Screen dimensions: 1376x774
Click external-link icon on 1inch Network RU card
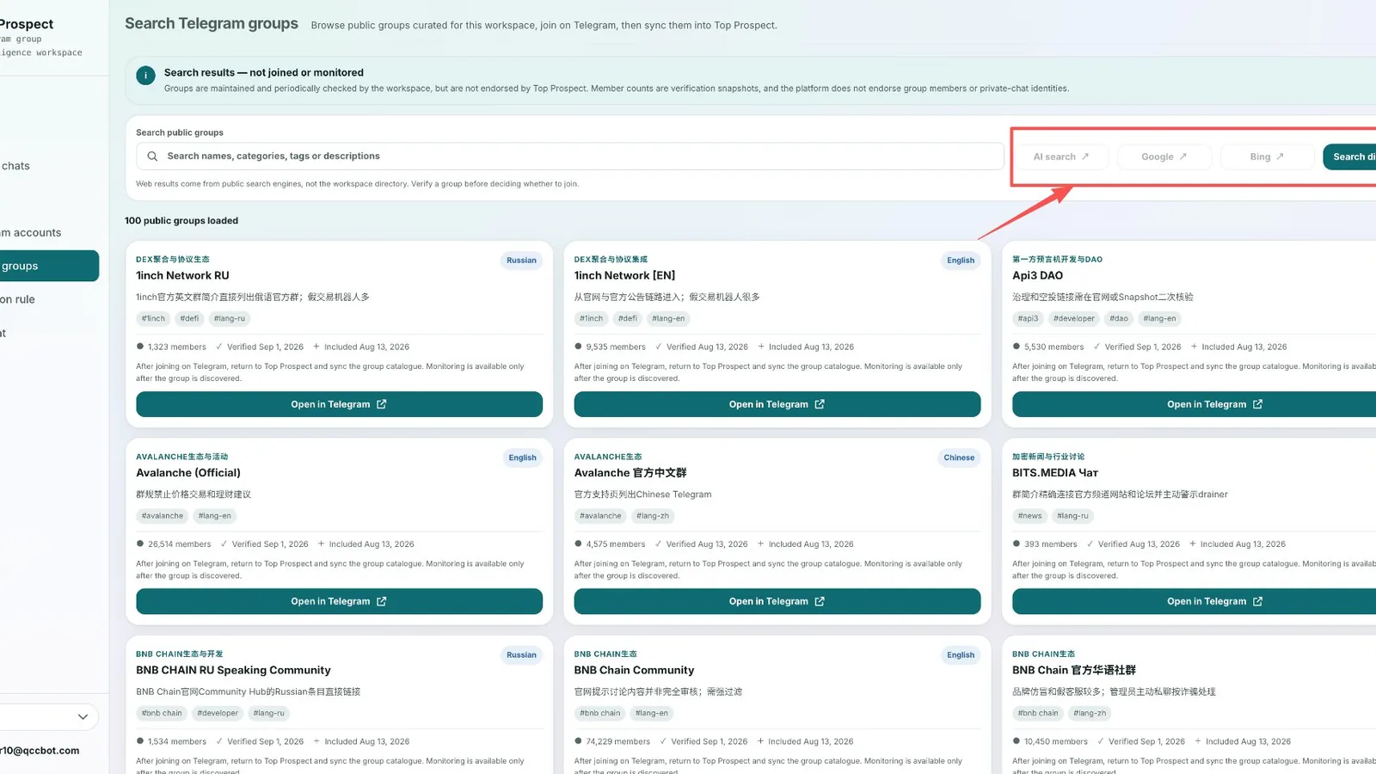[x=382, y=404]
